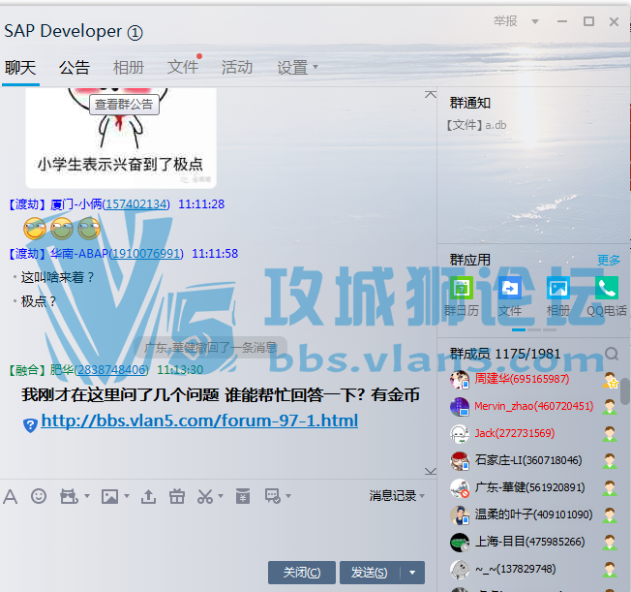
Task: Click the up chevron above the chat area
Action: tap(431, 95)
